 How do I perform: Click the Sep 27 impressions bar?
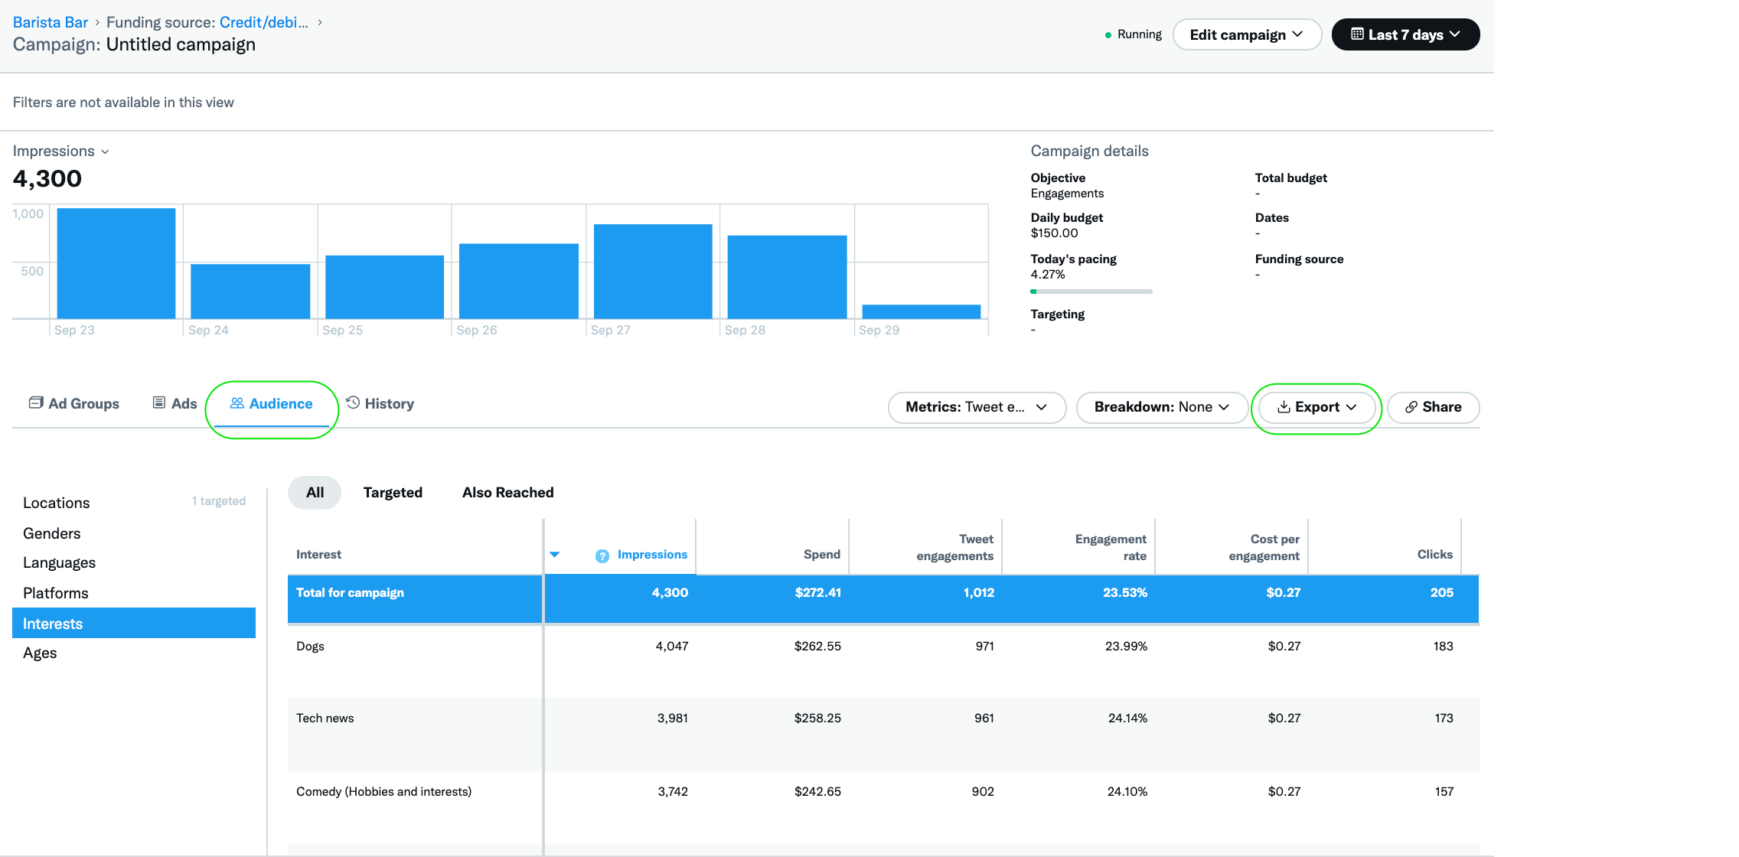[x=653, y=271]
